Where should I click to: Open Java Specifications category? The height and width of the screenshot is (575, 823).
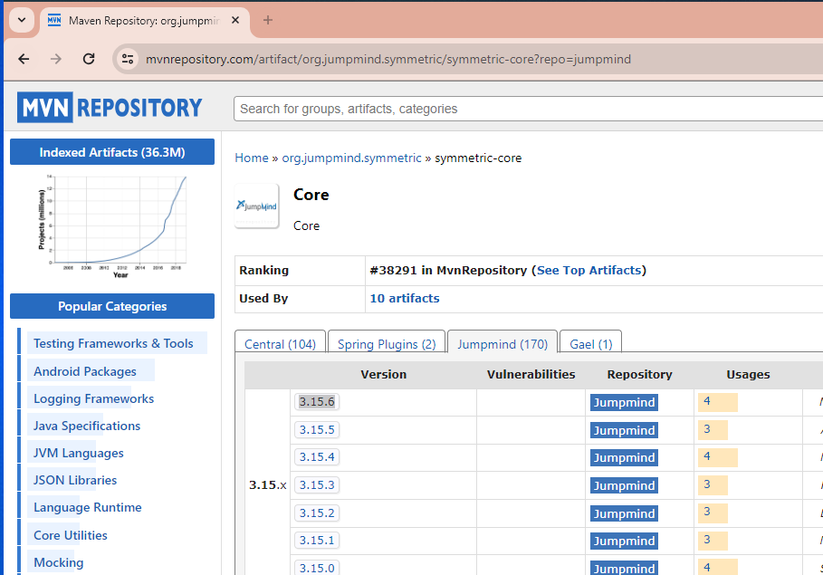click(x=87, y=426)
